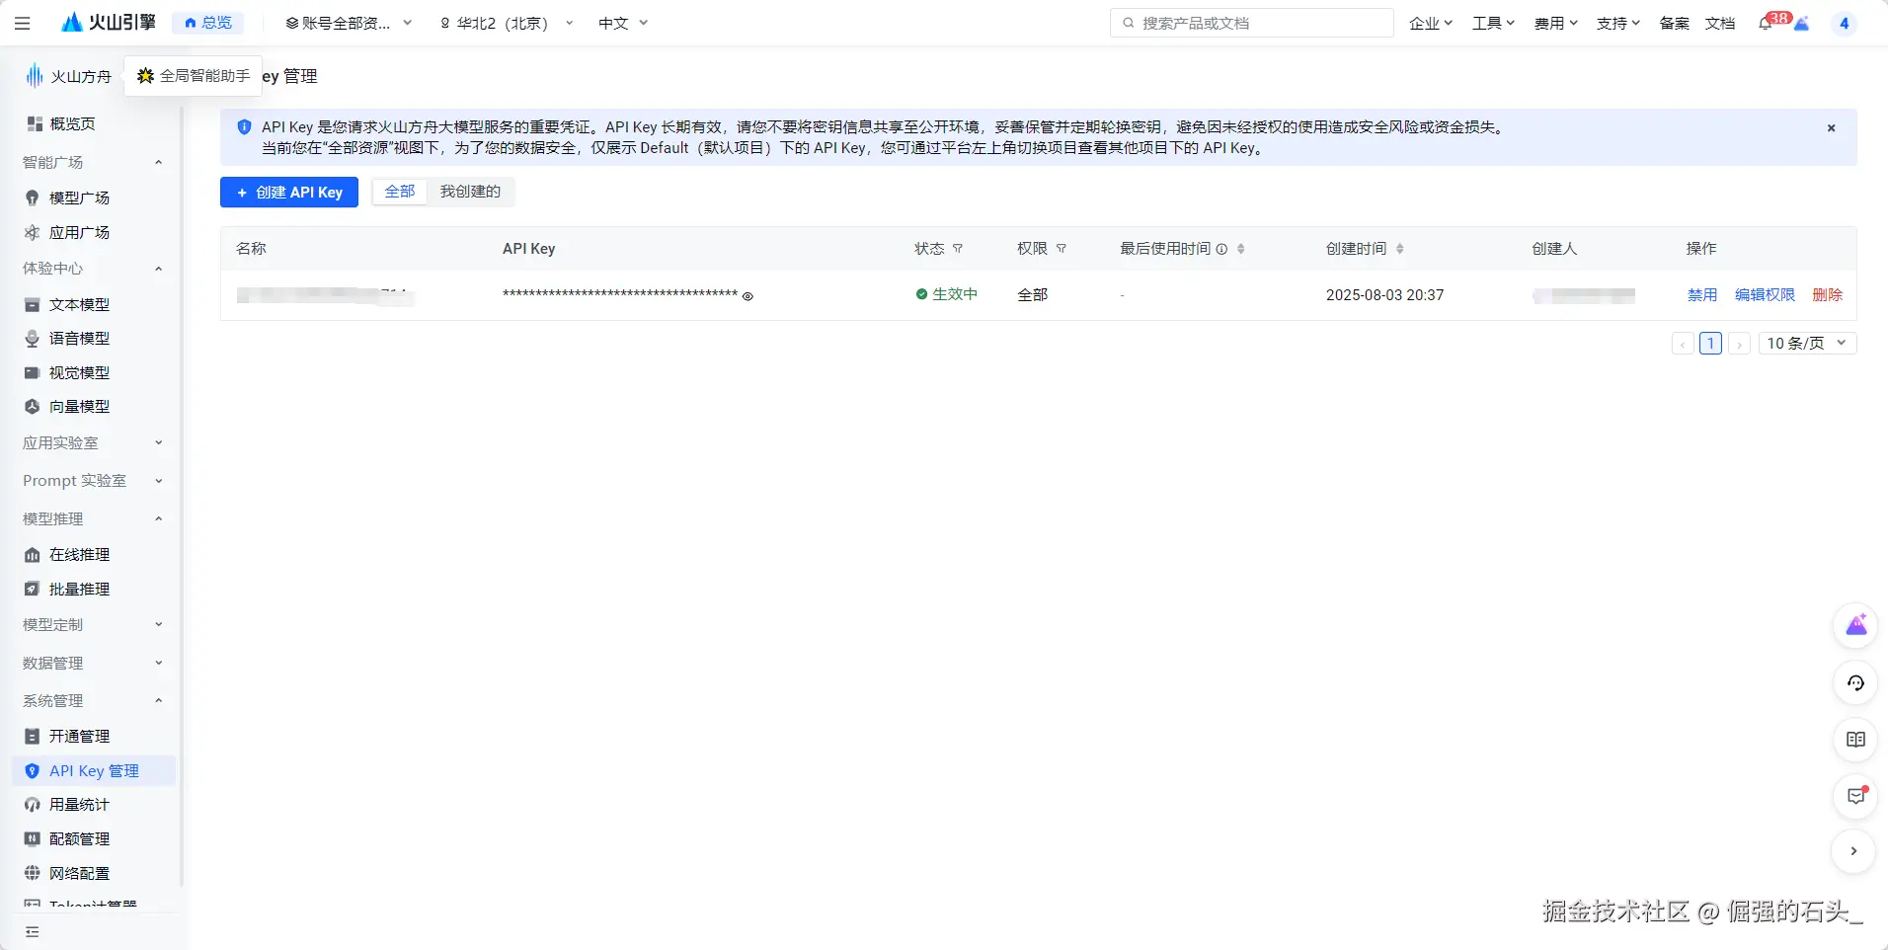Open the user avatar account menu

1844,24
